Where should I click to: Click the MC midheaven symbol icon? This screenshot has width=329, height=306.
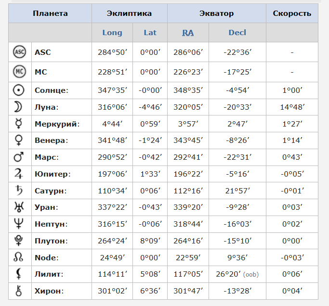(x=20, y=72)
